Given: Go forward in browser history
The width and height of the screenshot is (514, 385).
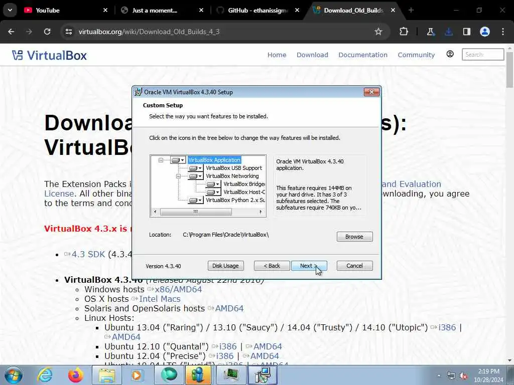Looking at the screenshot, I should pos(29,32).
